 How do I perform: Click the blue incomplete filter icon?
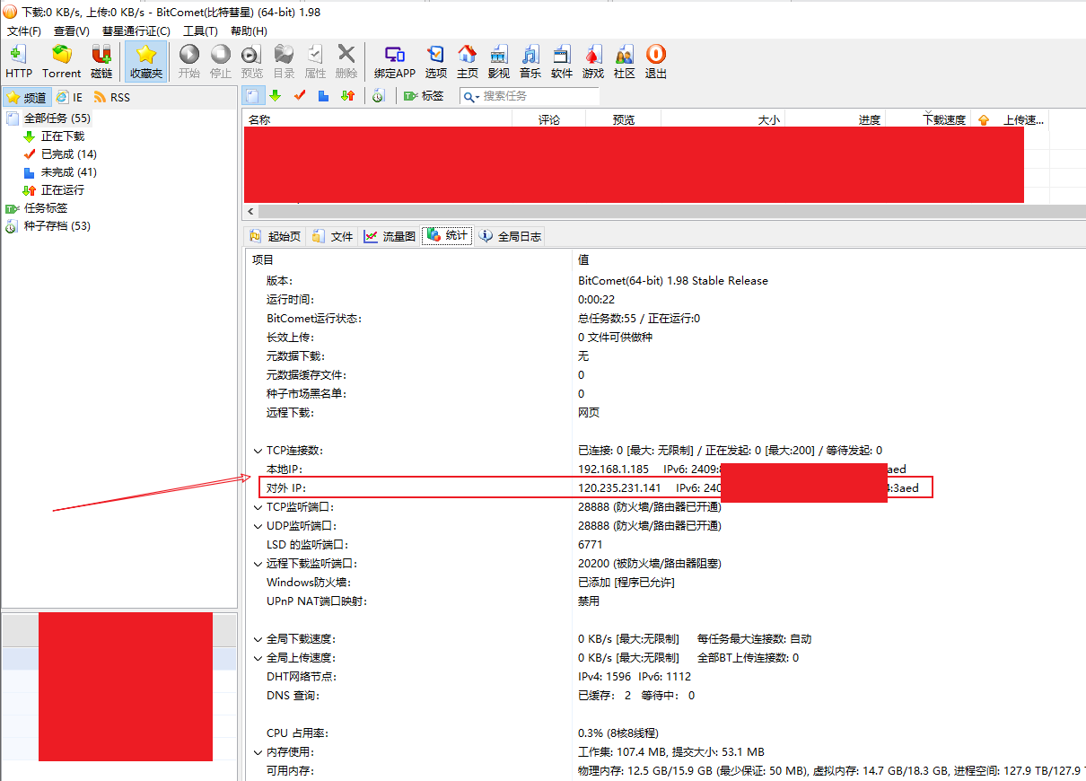[324, 95]
